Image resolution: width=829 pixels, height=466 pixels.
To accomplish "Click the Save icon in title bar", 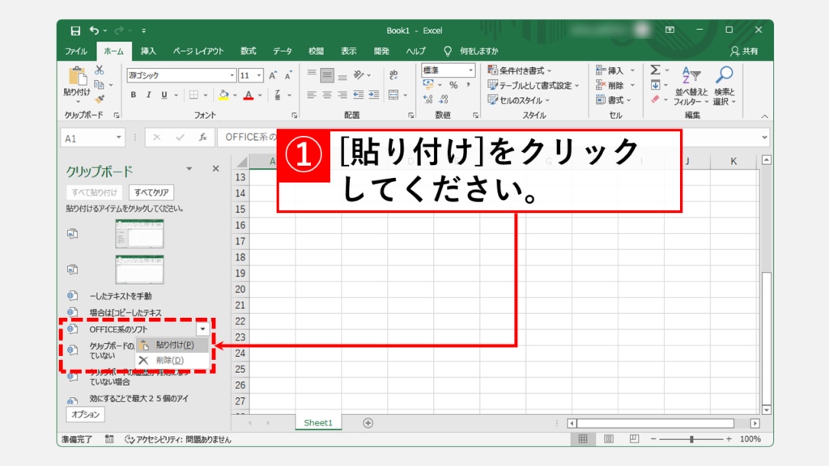I will [75, 31].
